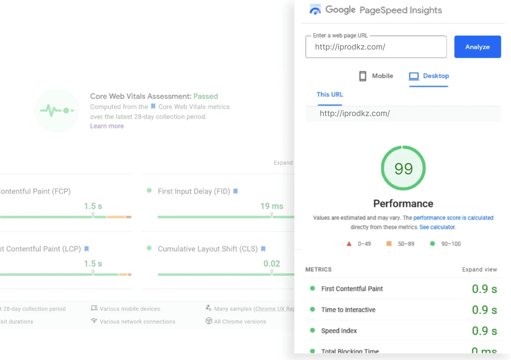Open the See calculator link
Viewport: 511px width, 360px height.
[x=438, y=227]
